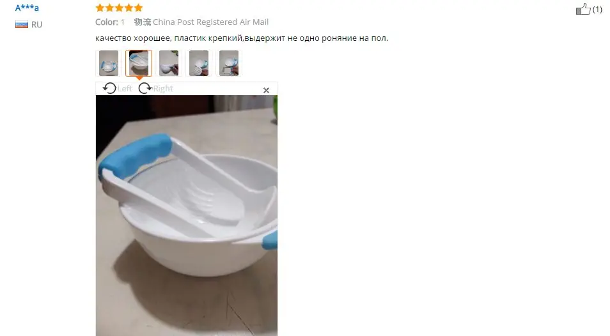Close the enlarged photo viewer
The width and height of the screenshot is (610, 336).
(x=266, y=90)
